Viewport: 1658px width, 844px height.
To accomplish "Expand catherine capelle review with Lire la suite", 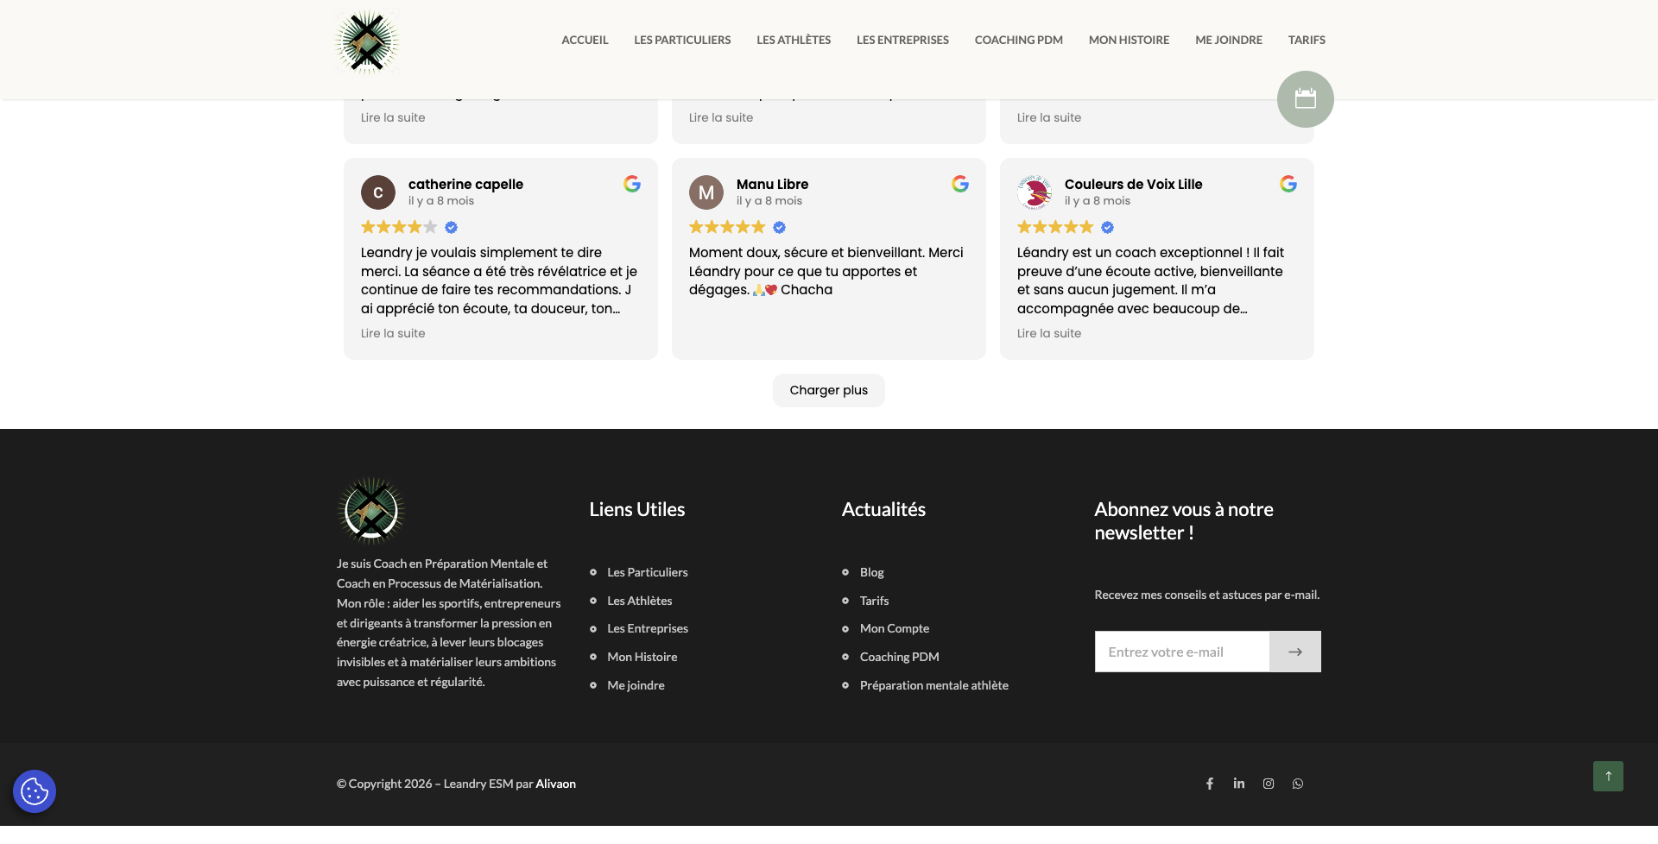I will (393, 333).
